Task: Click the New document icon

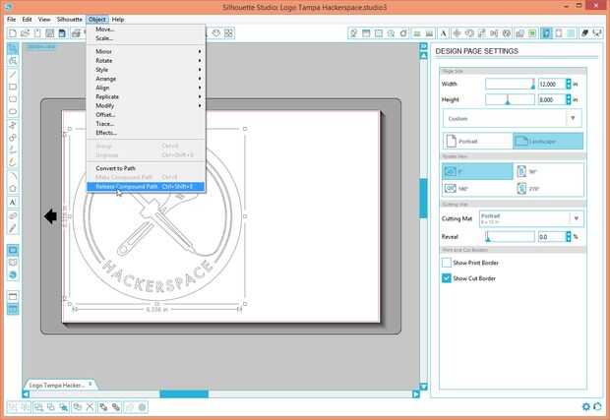Action: point(13,33)
